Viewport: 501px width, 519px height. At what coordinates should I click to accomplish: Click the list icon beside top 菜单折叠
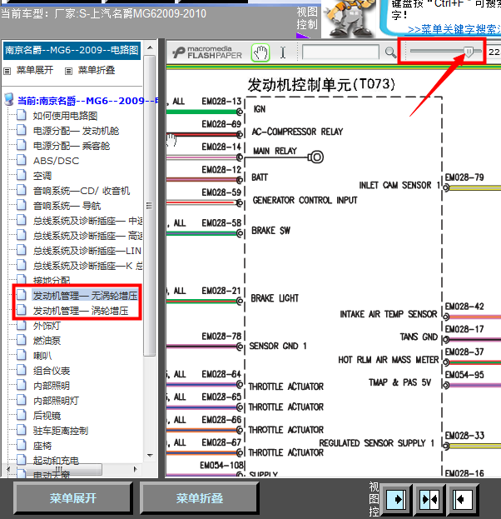click(x=68, y=71)
